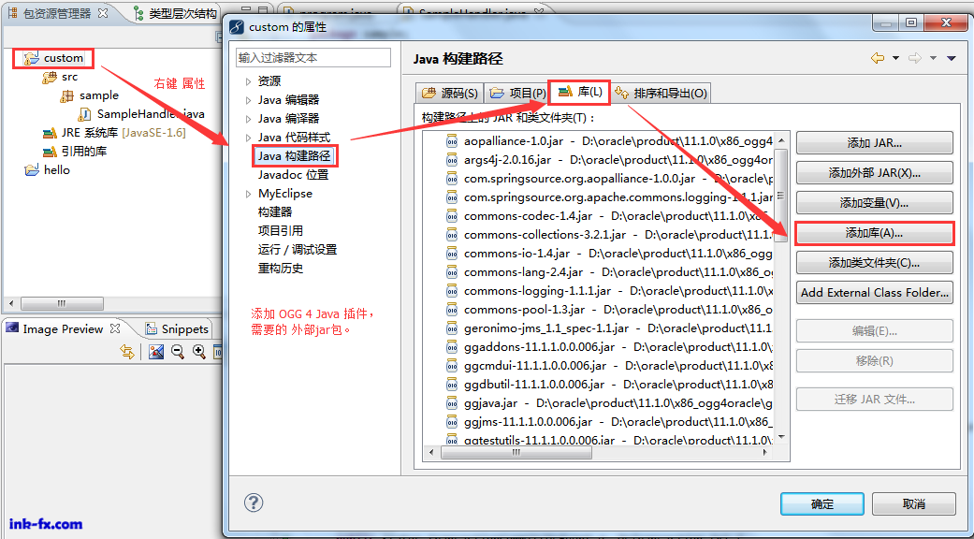Click zoom in icon in Image Preview

tap(198, 352)
